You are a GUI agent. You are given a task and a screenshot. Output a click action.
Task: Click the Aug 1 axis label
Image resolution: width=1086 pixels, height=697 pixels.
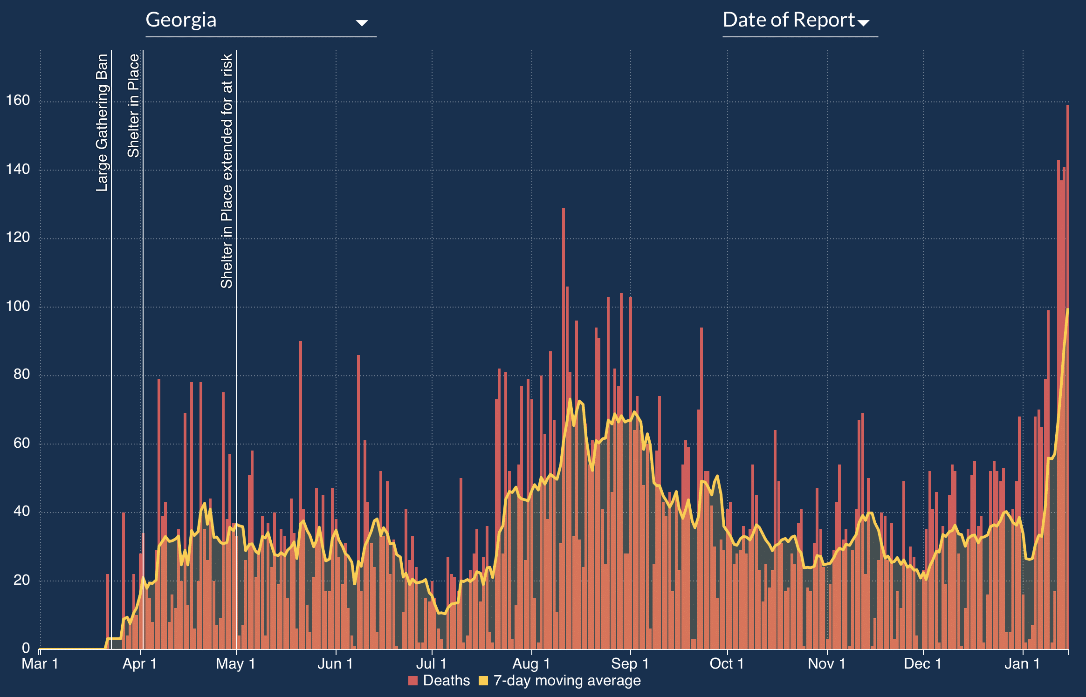531,663
